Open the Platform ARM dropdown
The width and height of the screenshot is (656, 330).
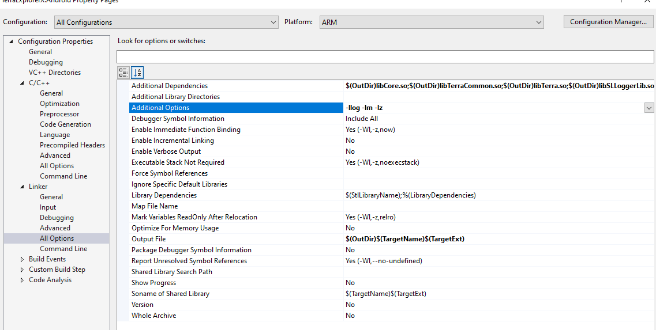tap(432, 22)
